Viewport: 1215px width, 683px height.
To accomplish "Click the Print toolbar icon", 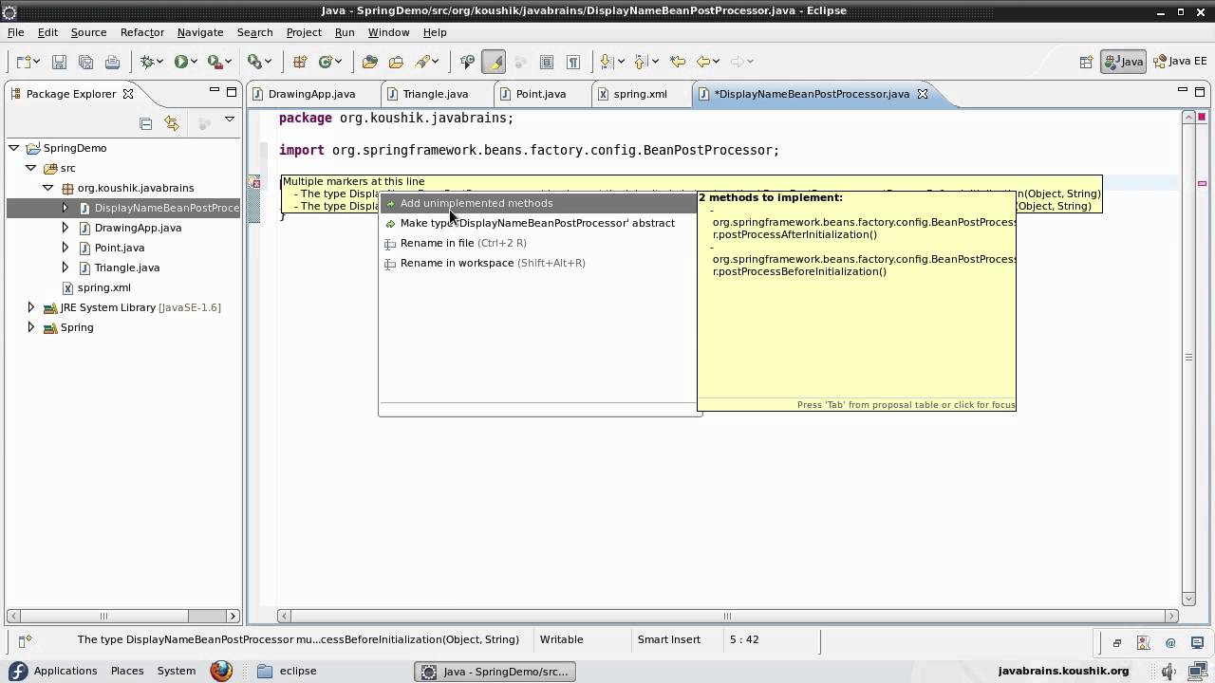I will (112, 62).
